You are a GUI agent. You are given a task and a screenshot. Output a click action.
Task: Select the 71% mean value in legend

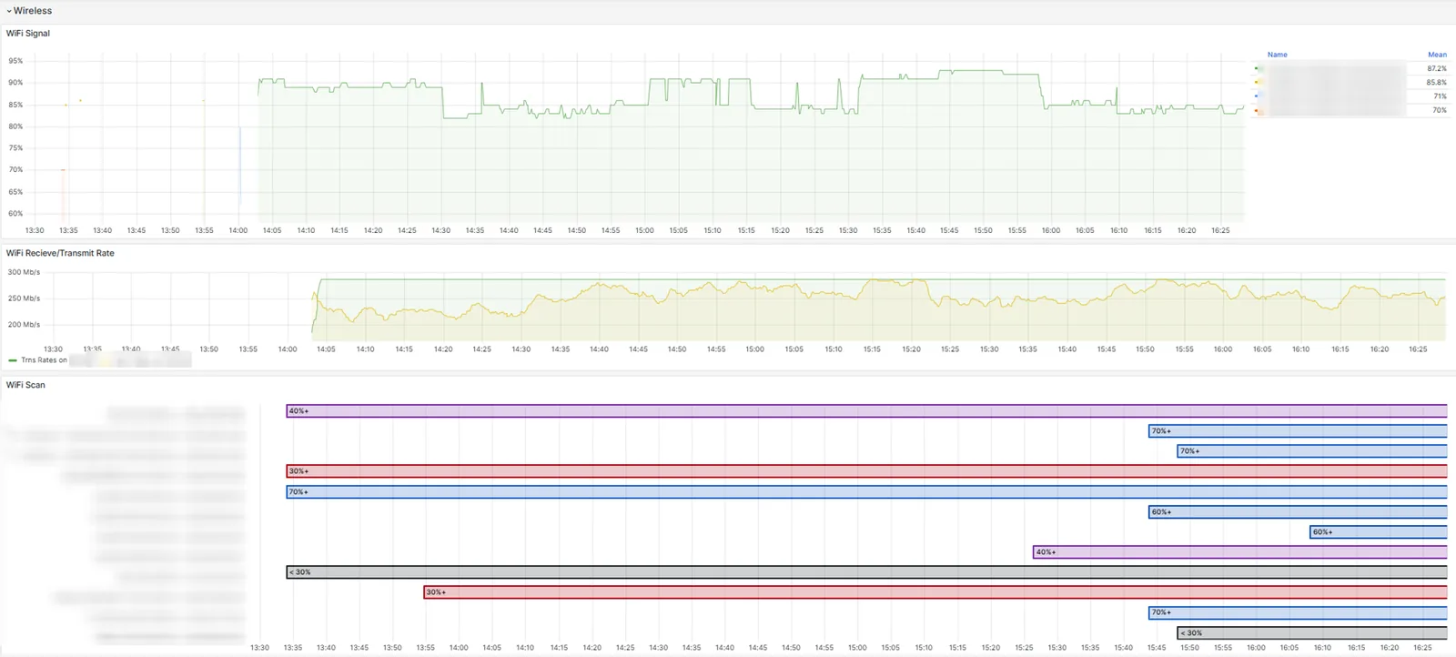pyautogui.click(x=1440, y=96)
